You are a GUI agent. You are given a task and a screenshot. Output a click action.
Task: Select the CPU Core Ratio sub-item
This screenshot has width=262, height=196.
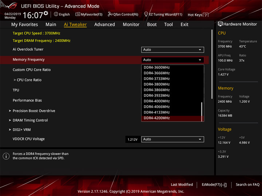coord(28,80)
